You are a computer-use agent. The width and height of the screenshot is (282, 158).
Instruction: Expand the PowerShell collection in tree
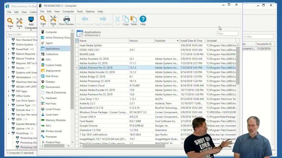[9, 49]
